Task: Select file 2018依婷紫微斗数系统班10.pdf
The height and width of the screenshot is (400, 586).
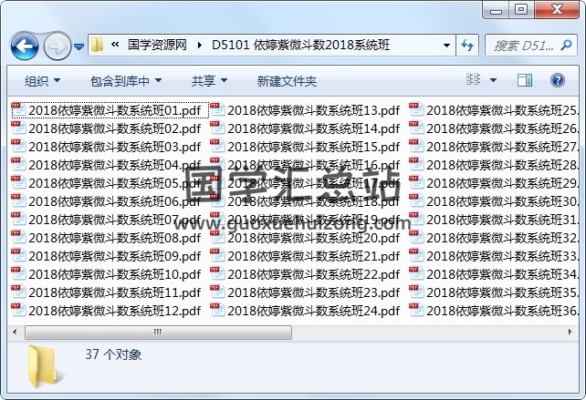Action: pyautogui.click(x=107, y=274)
